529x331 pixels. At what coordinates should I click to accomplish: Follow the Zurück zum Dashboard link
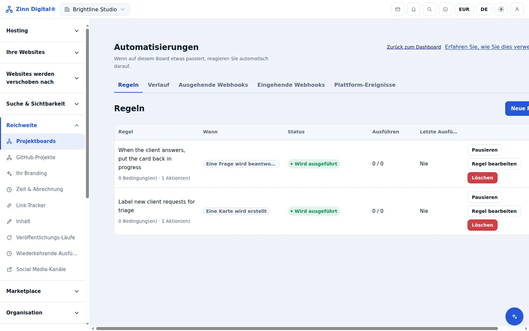414,47
